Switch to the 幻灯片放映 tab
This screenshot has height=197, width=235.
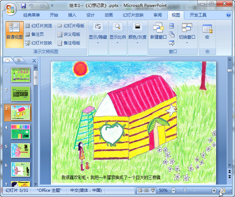[x=133, y=15]
